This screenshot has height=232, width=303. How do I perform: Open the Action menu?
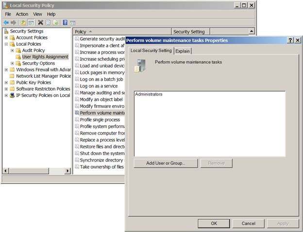pyautogui.click(x=22, y=14)
